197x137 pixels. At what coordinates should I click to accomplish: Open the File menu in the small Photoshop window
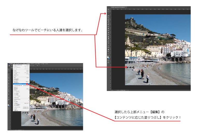[11, 64]
